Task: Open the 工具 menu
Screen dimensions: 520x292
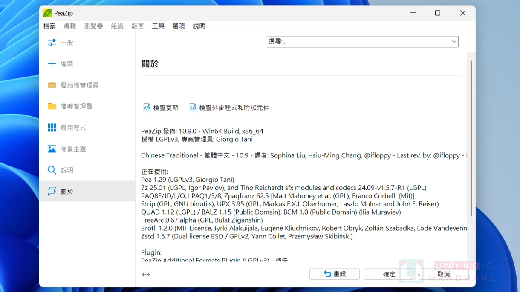Action: pyautogui.click(x=158, y=26)
